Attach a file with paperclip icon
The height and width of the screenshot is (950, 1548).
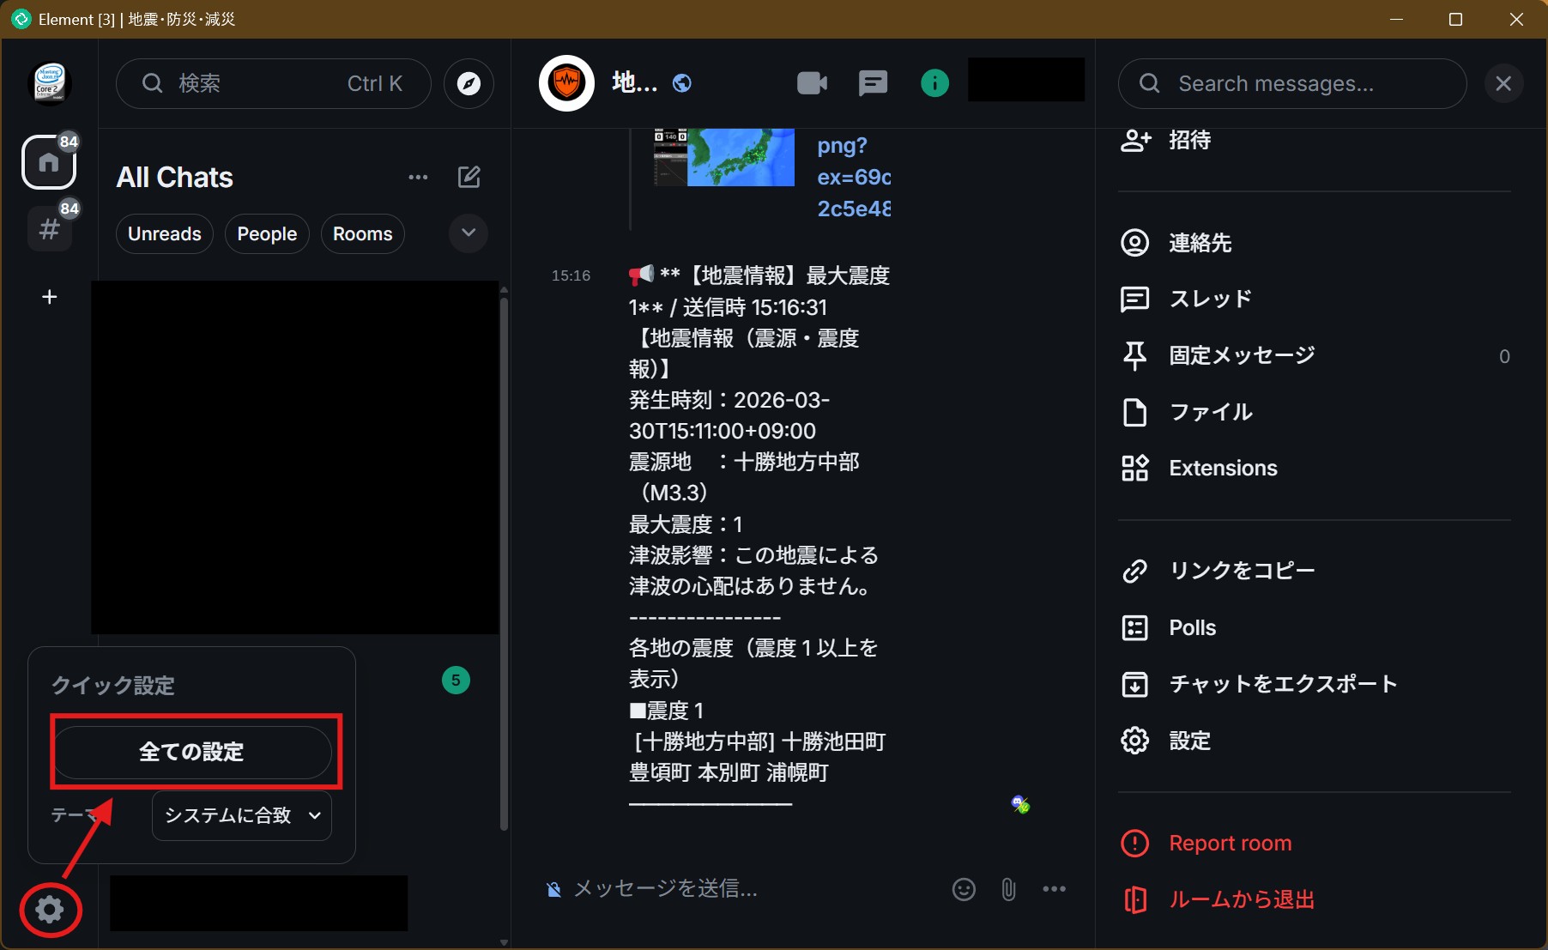pyautogui.click(x=1008, y=889)
